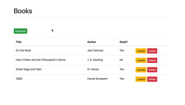
Task: Select the 1Q84 title cell
Action: pyautogui.click(x=19, y=79)
